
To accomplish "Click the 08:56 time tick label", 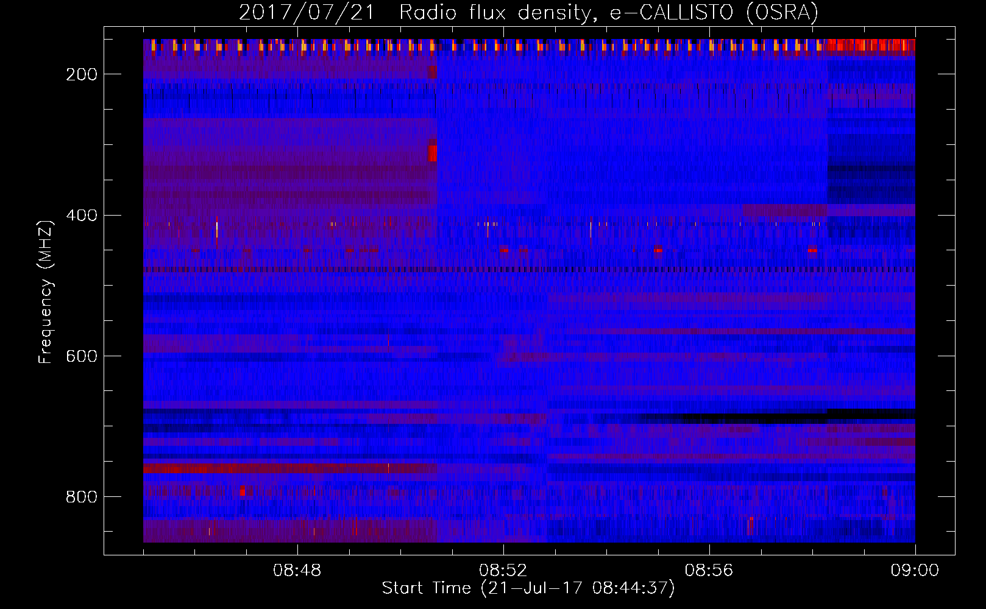I will tap(709, 571).
